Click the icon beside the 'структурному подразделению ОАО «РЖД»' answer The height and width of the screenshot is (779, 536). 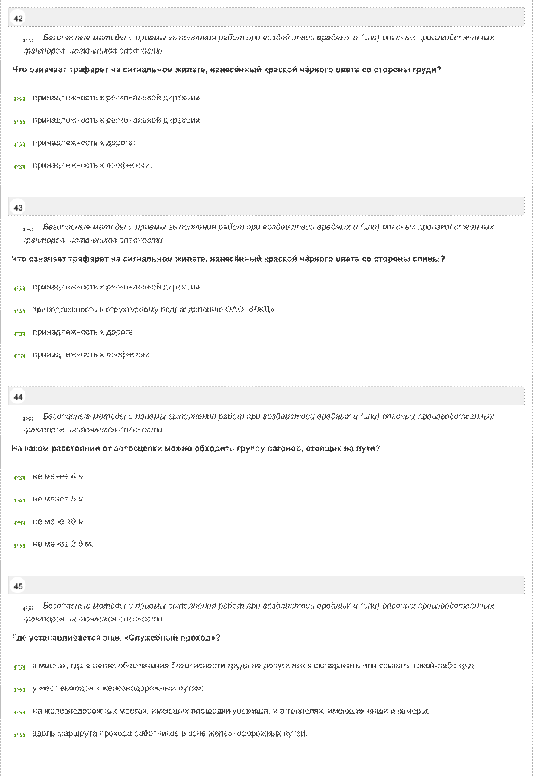pos(19,311)
